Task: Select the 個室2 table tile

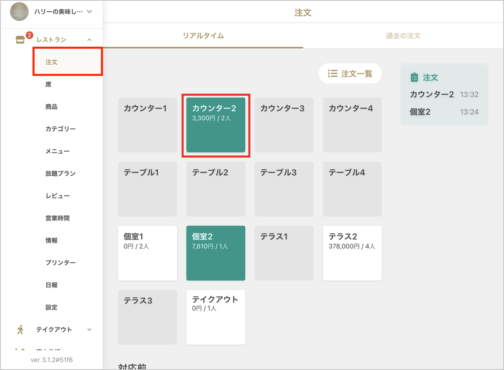Action: [x=215, y=253]
